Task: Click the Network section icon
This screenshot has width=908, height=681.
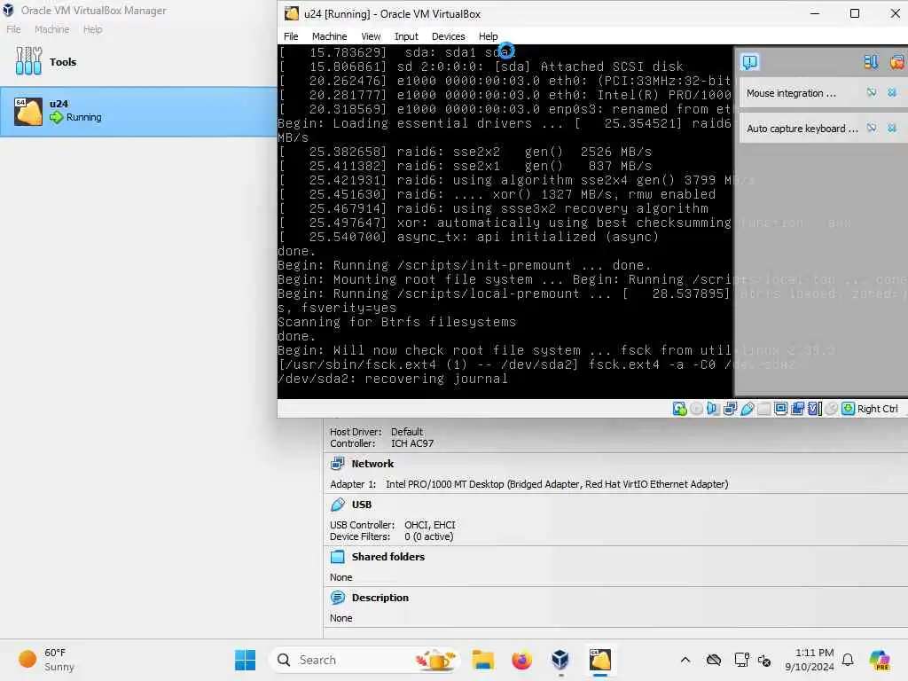Action: coord(338,463)
